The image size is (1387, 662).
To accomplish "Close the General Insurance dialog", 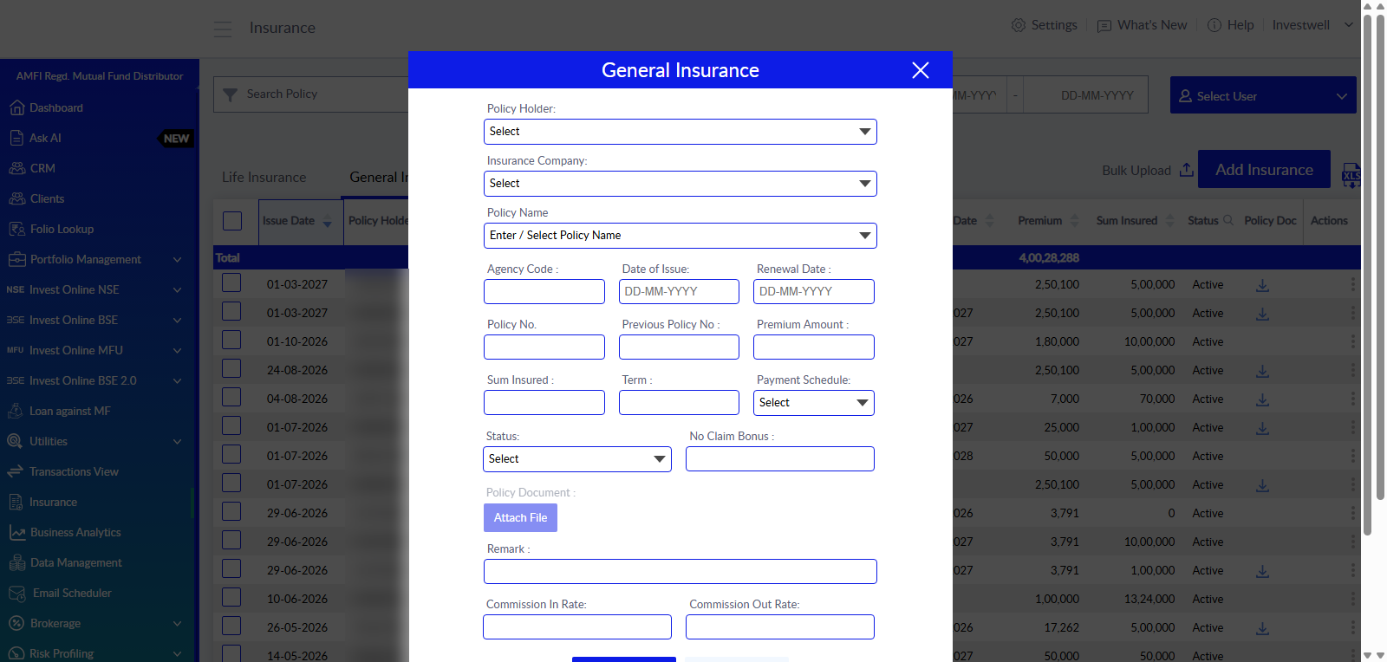I will [921, 70].
